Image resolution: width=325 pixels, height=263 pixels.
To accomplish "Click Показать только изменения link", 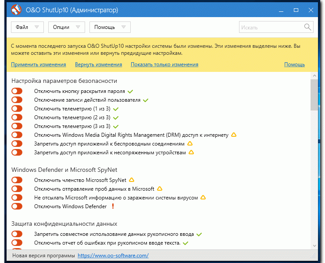I will pyautogui.click(x=164, y=64).
